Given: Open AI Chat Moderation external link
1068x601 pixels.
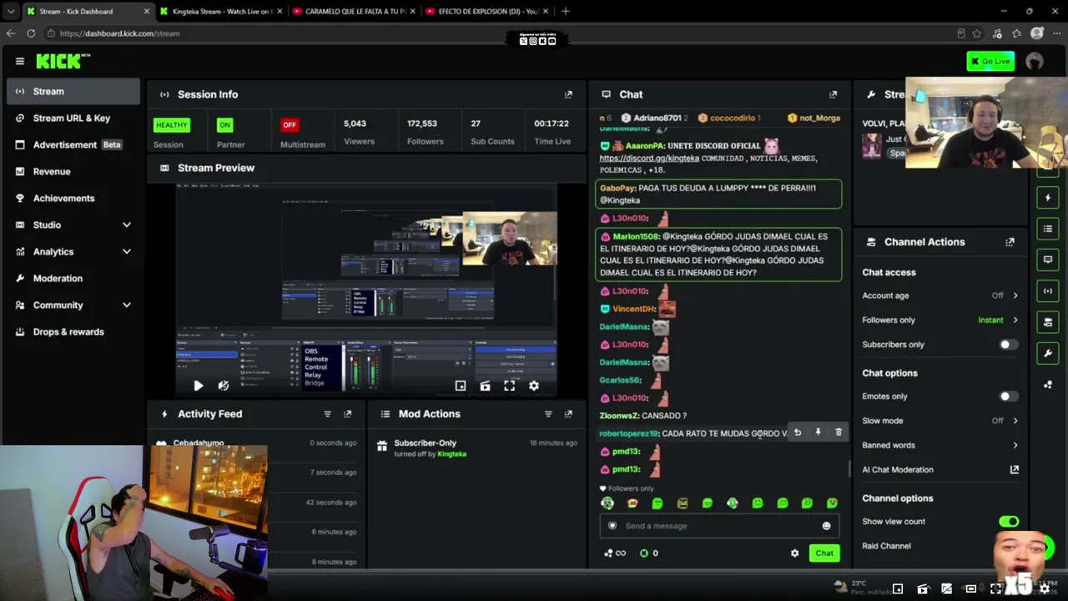Looking at the screenshot, I should (x=1015, y=470).
